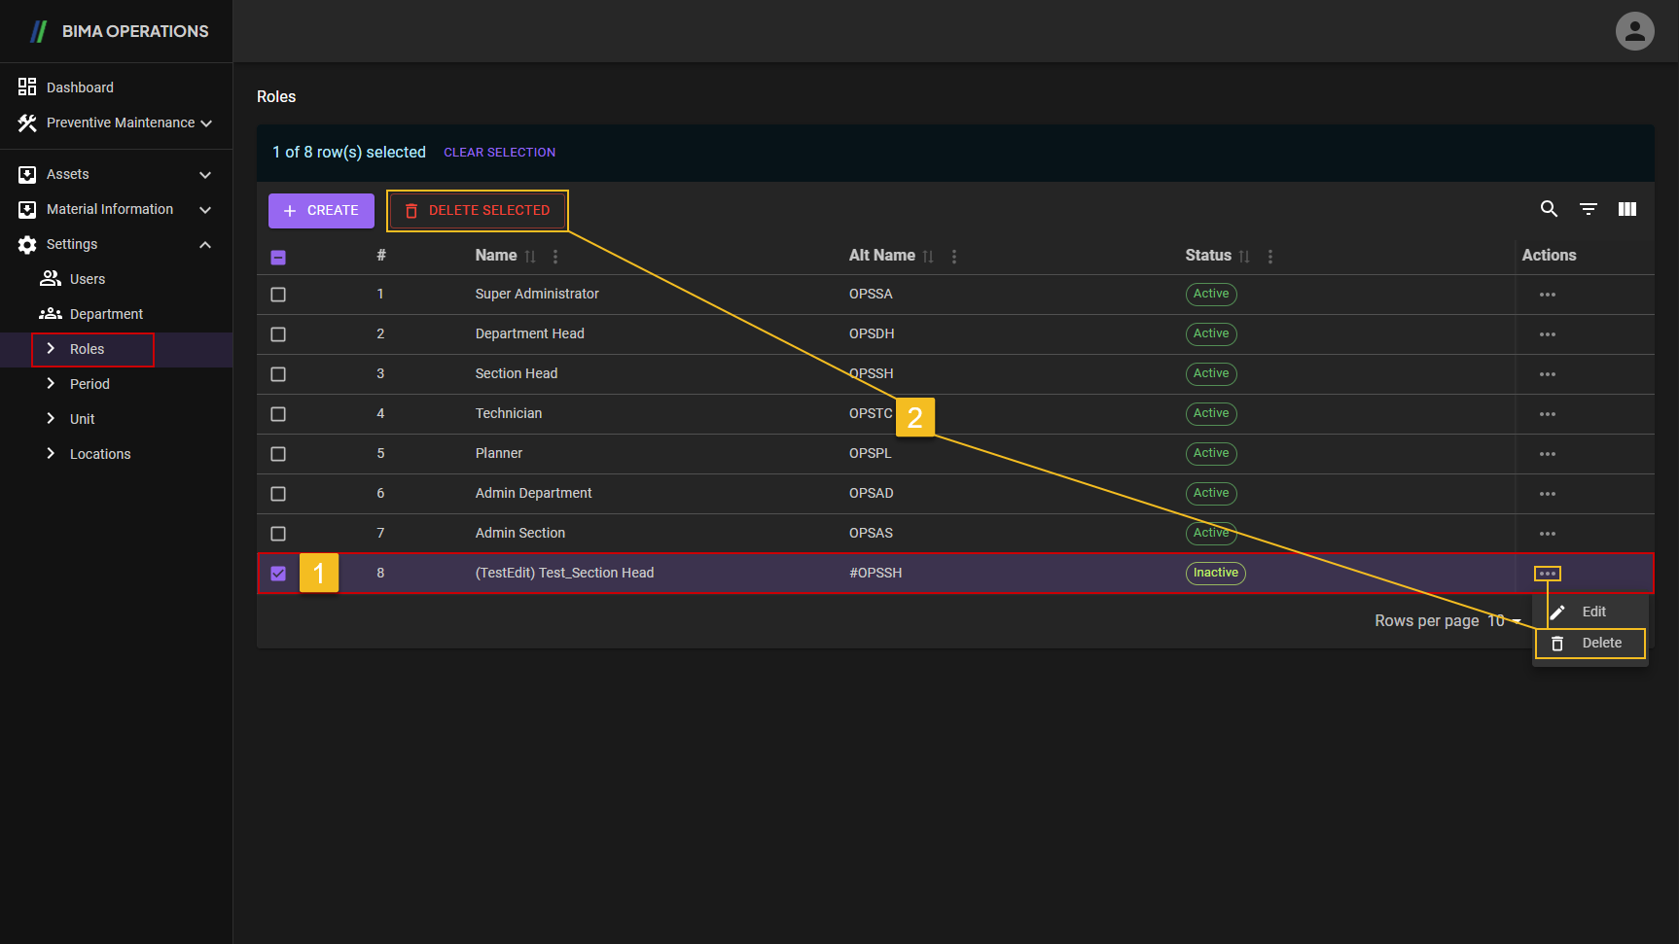Open the column visibility icon
1679x944 pixels.
point(1626,209)
